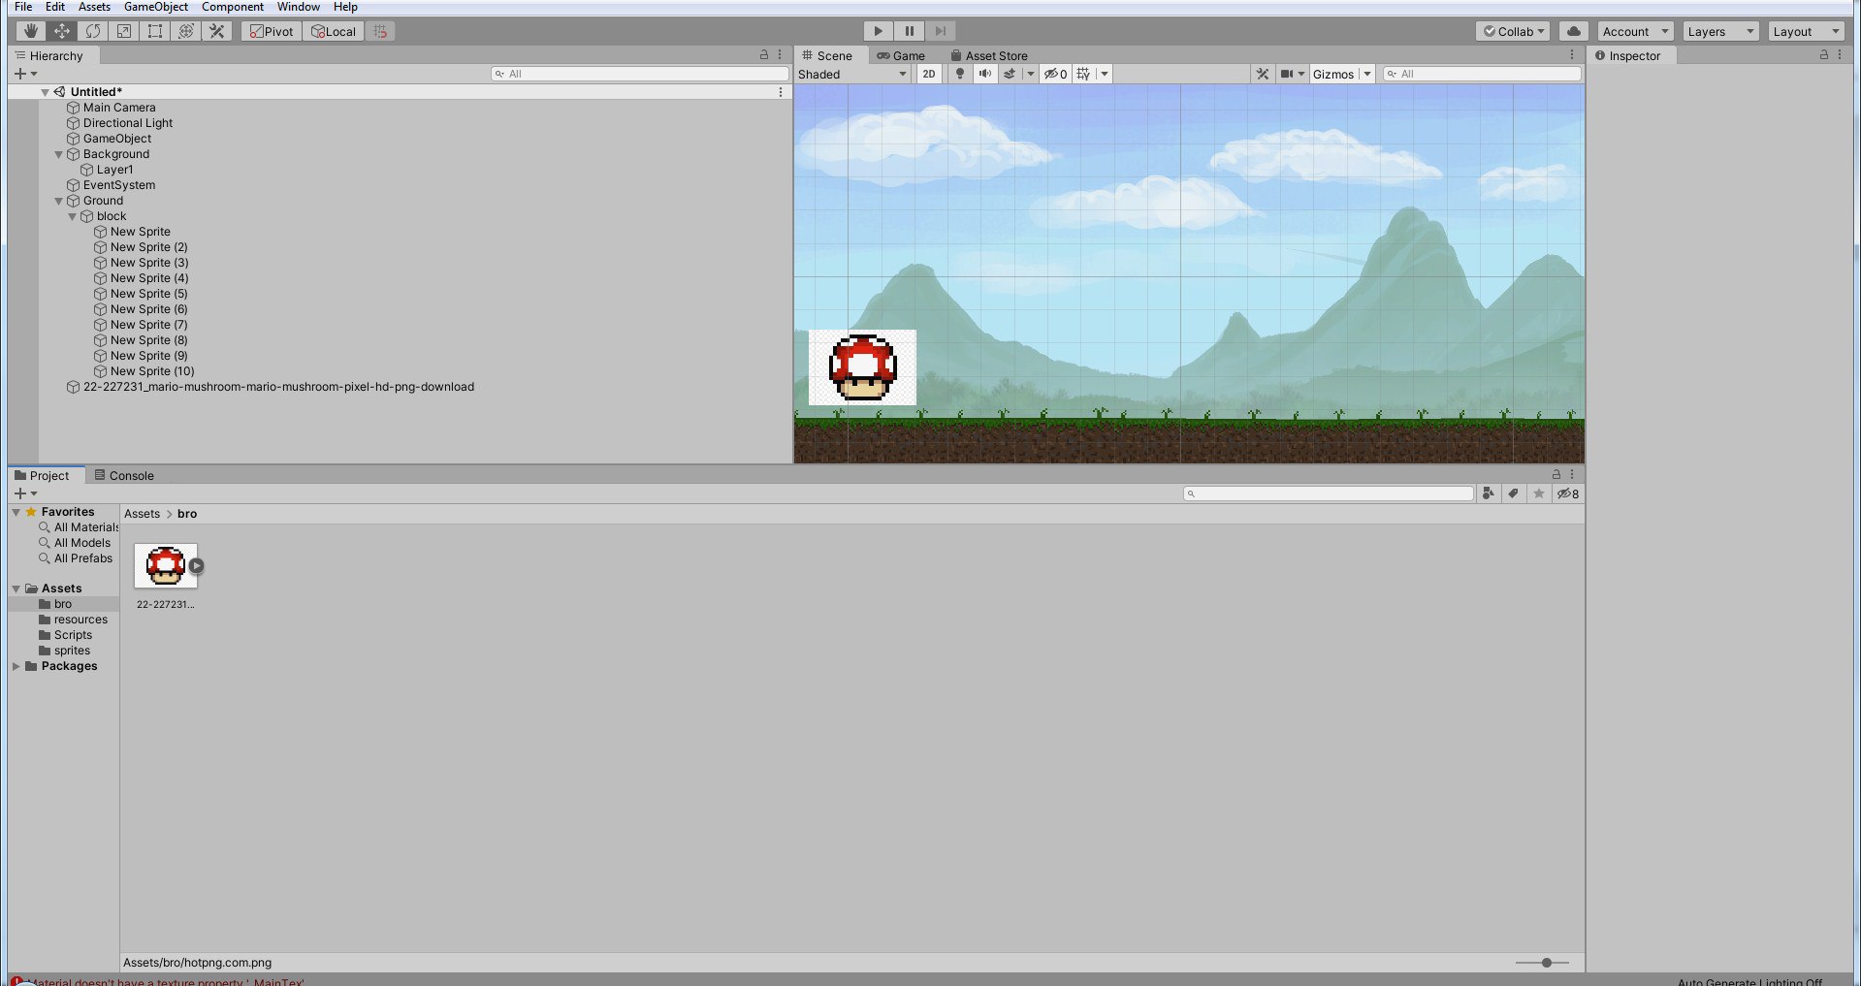Open the Layout dropdown
Image resolution: width=1861 pixels, height=986 pixels.
click(x=1806, y=31)
